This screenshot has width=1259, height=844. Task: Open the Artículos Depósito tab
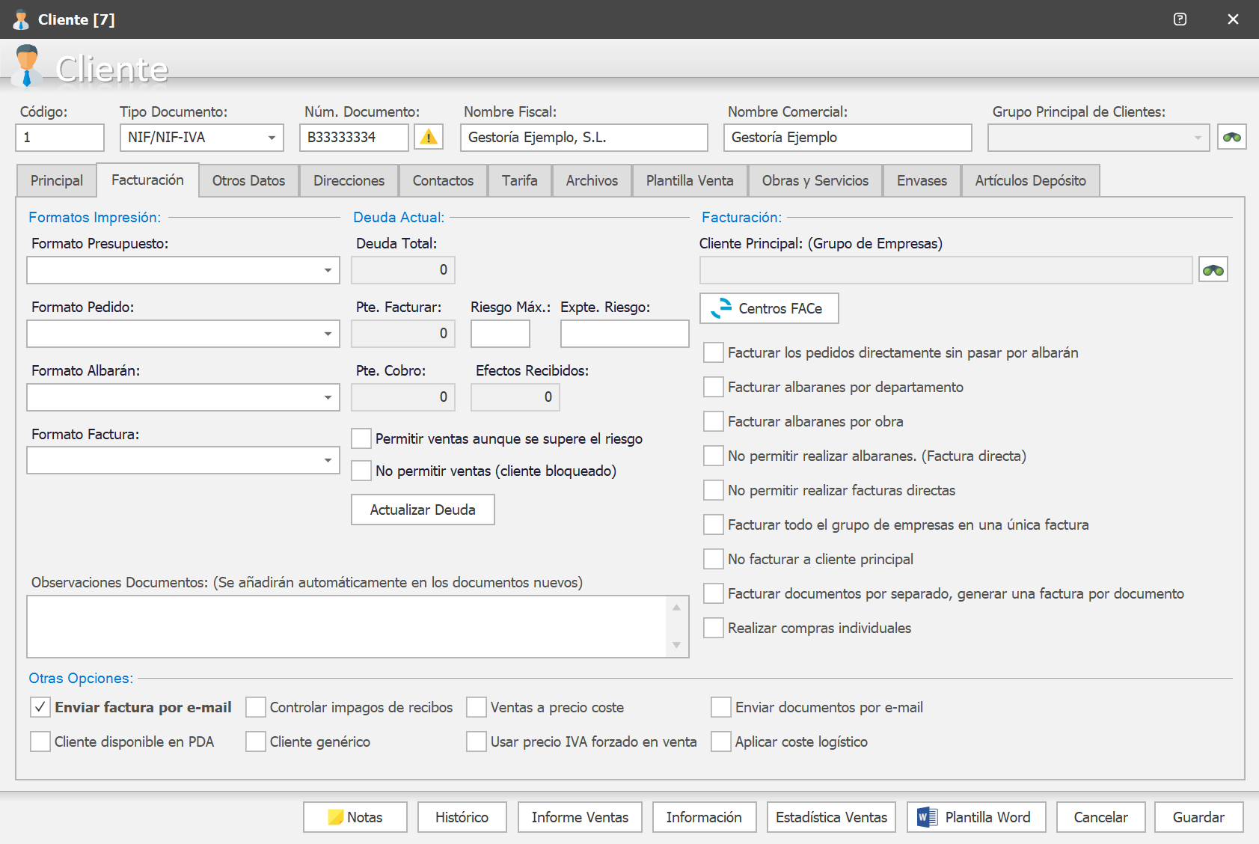click(1030, 180)
